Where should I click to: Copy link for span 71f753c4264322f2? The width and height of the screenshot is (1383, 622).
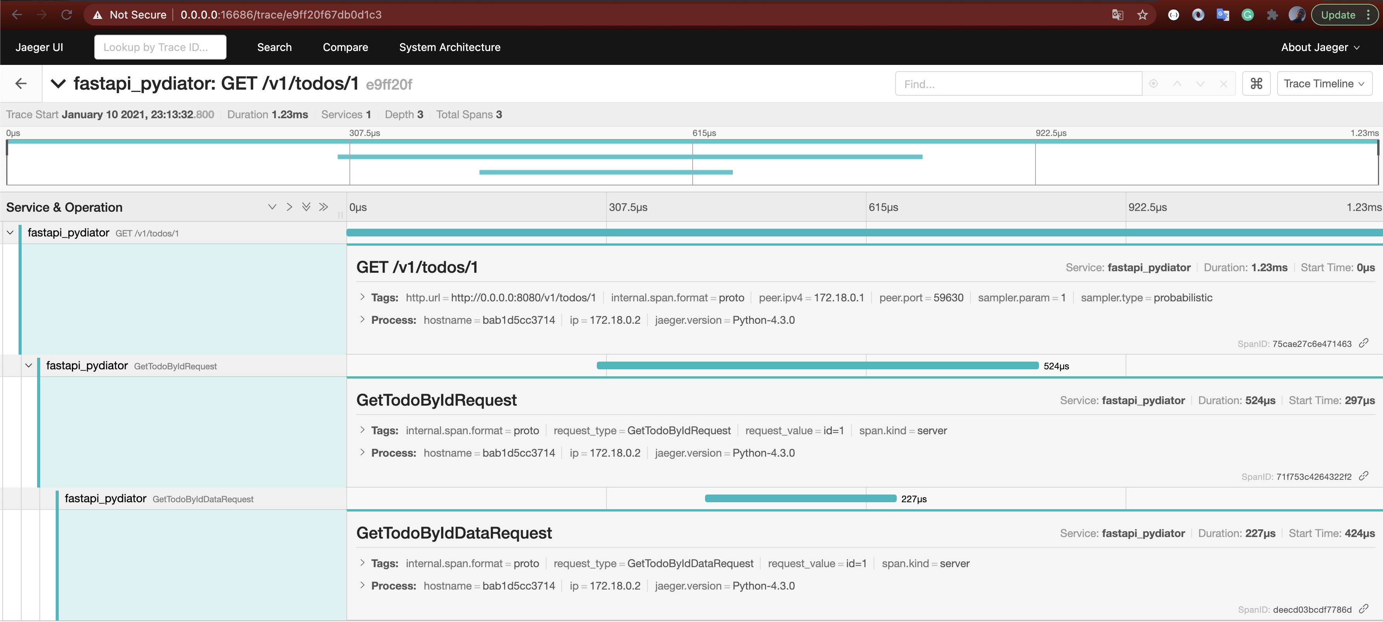[1363, 476]
